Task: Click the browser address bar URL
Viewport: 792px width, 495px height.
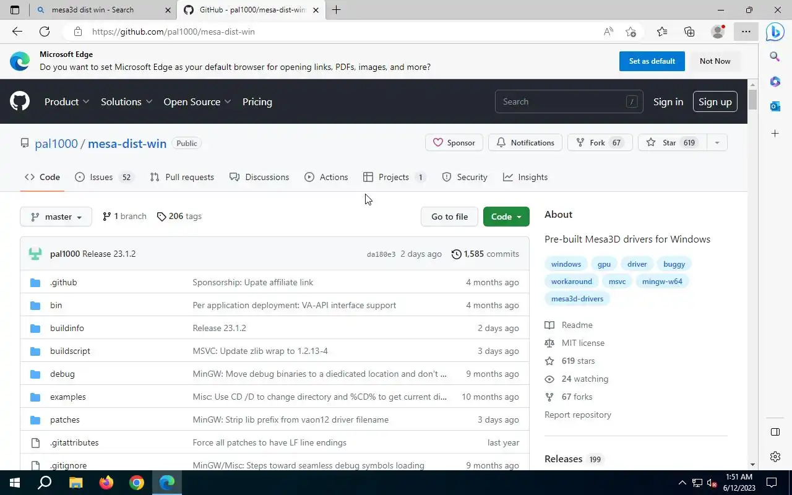Action: click(x=173, y=32)
